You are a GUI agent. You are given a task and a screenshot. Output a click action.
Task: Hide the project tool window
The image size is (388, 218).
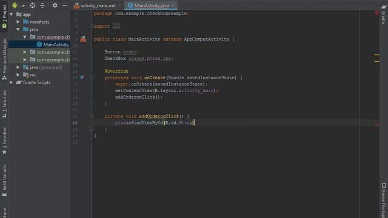point(65,5)
